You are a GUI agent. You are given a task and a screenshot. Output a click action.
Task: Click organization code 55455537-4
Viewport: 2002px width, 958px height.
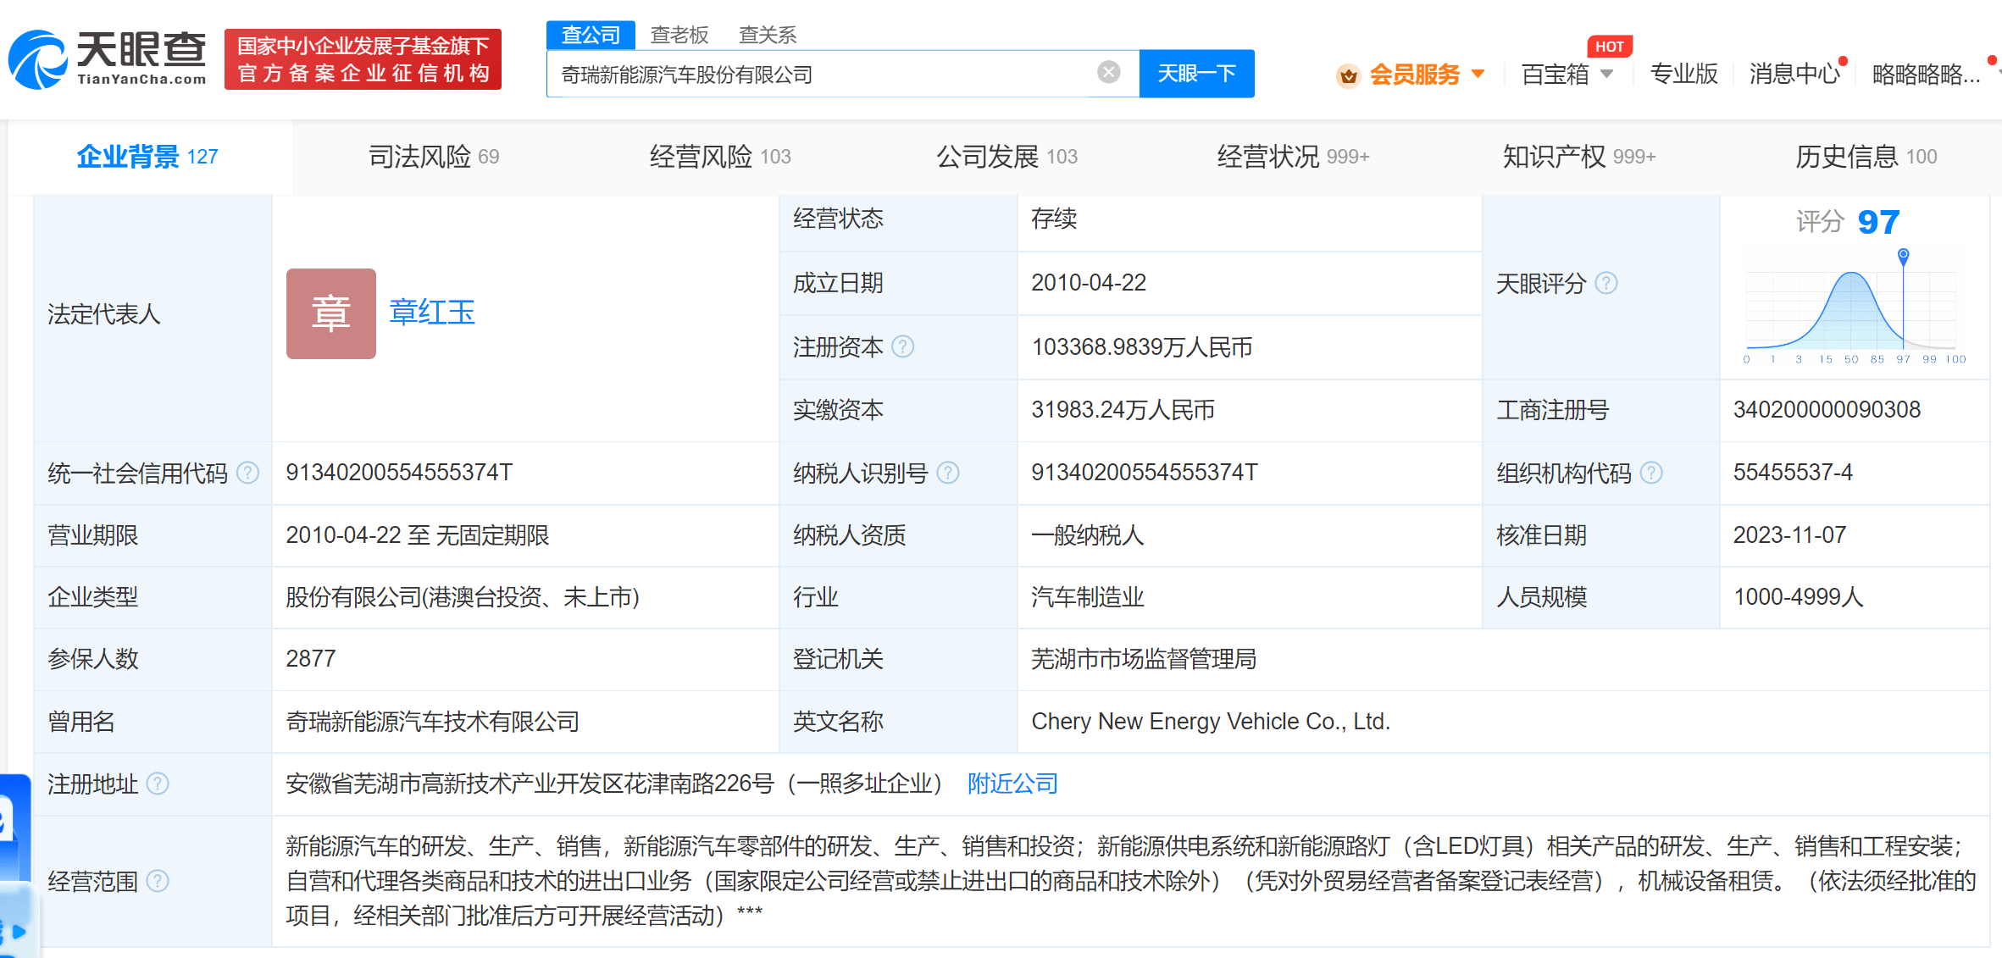click(1793, 473)
